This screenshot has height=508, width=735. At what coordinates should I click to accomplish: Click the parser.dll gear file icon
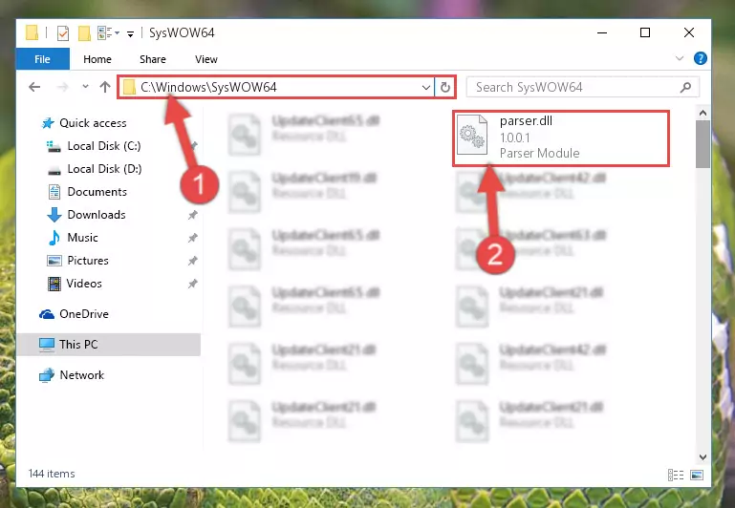[472, 135]
